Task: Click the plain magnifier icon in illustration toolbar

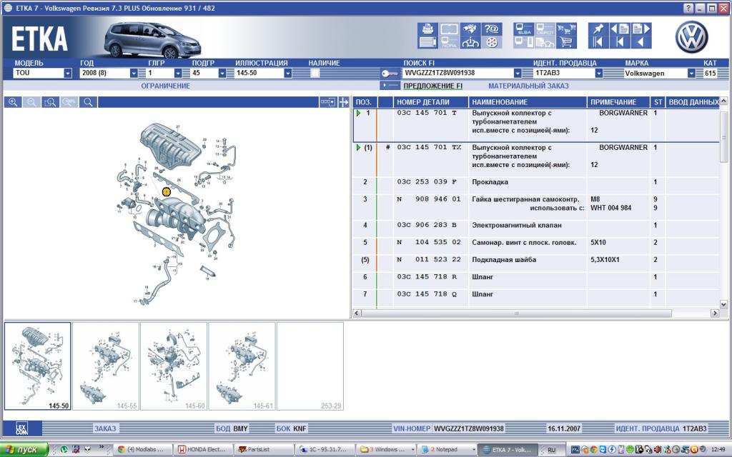Action: [88, 102]
